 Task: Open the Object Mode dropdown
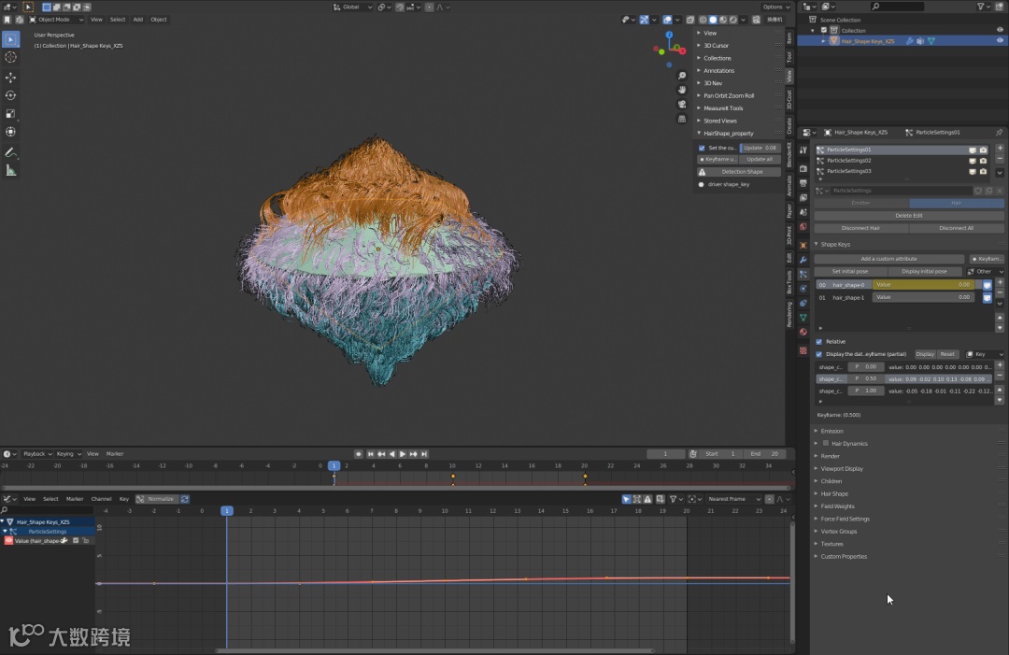click(55, 20)
